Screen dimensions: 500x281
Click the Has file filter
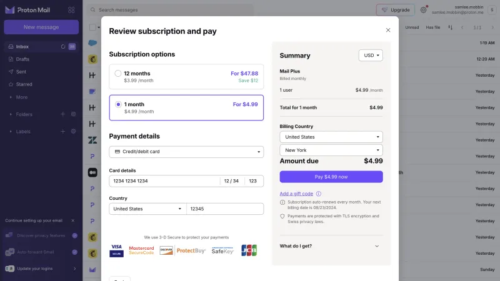(x=432, y=27)
